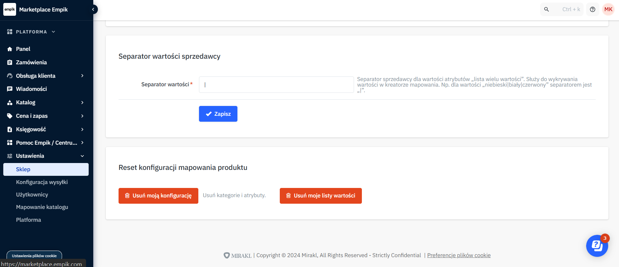Open Zamówienia from the sidebar
Screen dimensions: 619x267
point(31,62)
